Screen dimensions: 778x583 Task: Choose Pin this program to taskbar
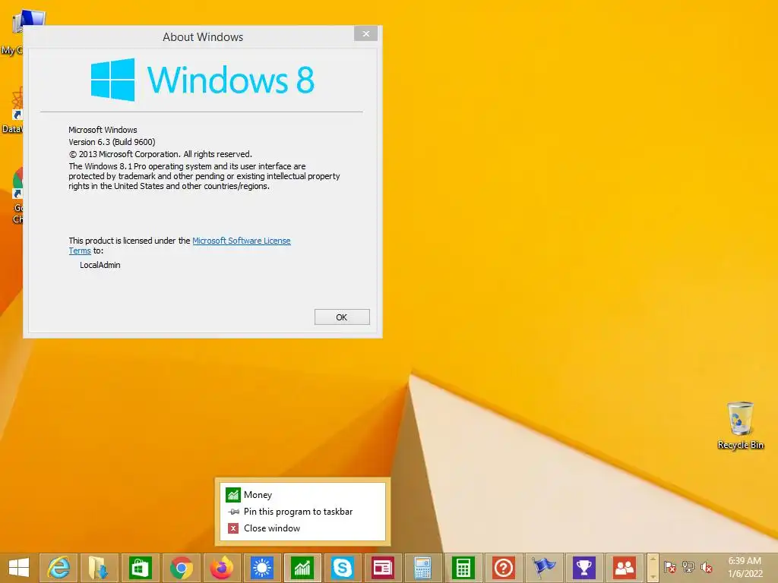[302, 512]
